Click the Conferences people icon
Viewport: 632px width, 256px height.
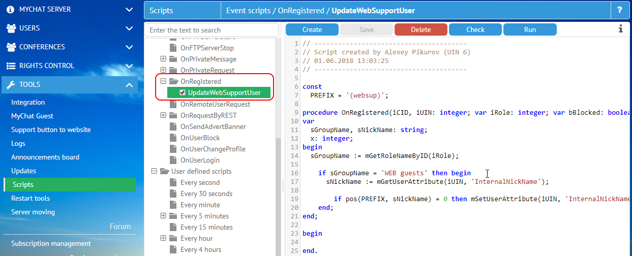11,47
